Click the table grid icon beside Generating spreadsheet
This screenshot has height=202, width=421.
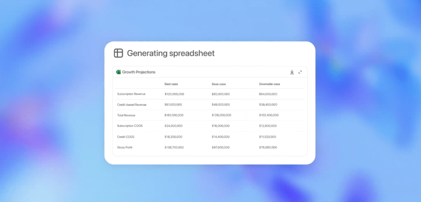click(118, 53)
